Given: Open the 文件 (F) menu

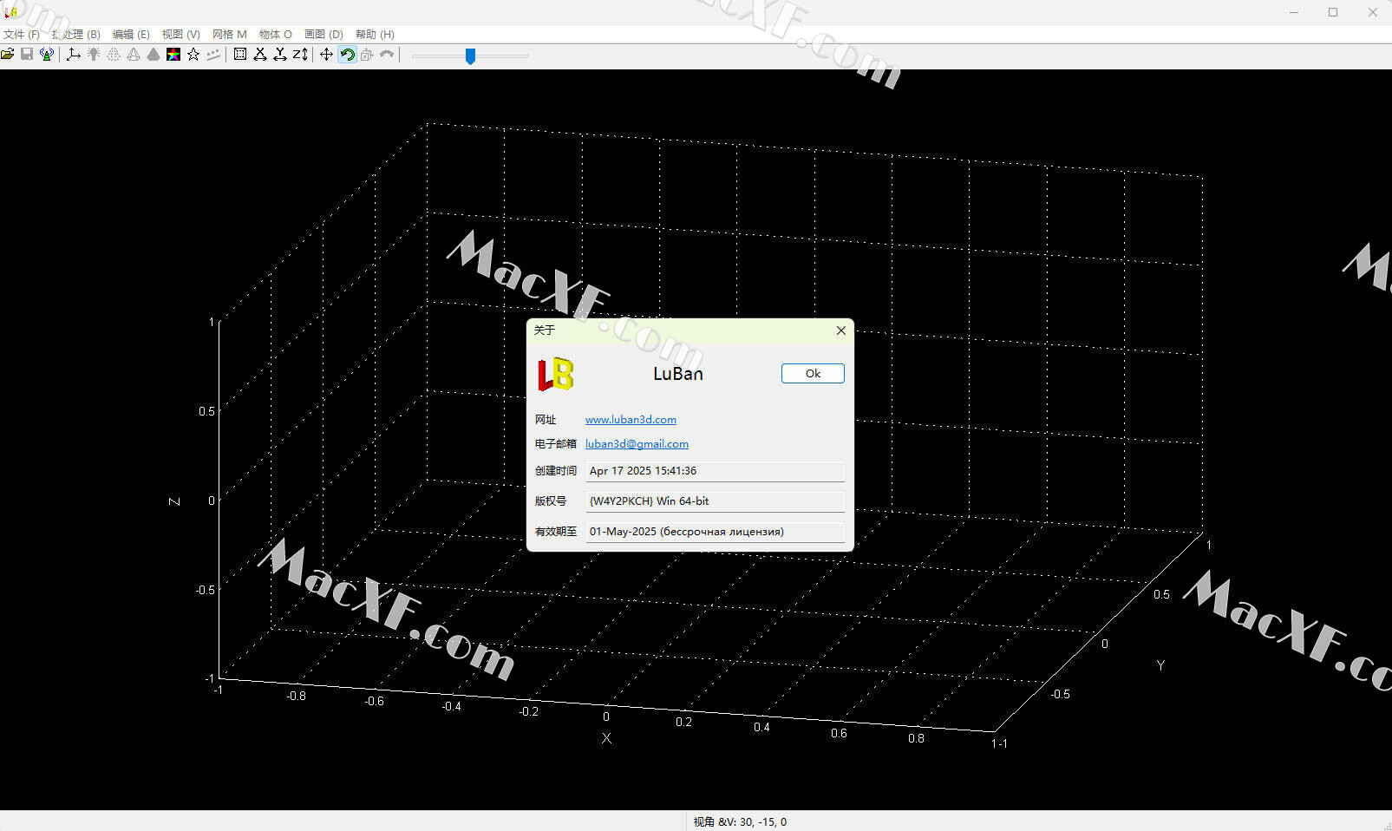Looking at the screenshot, I should tap(22, 35).
